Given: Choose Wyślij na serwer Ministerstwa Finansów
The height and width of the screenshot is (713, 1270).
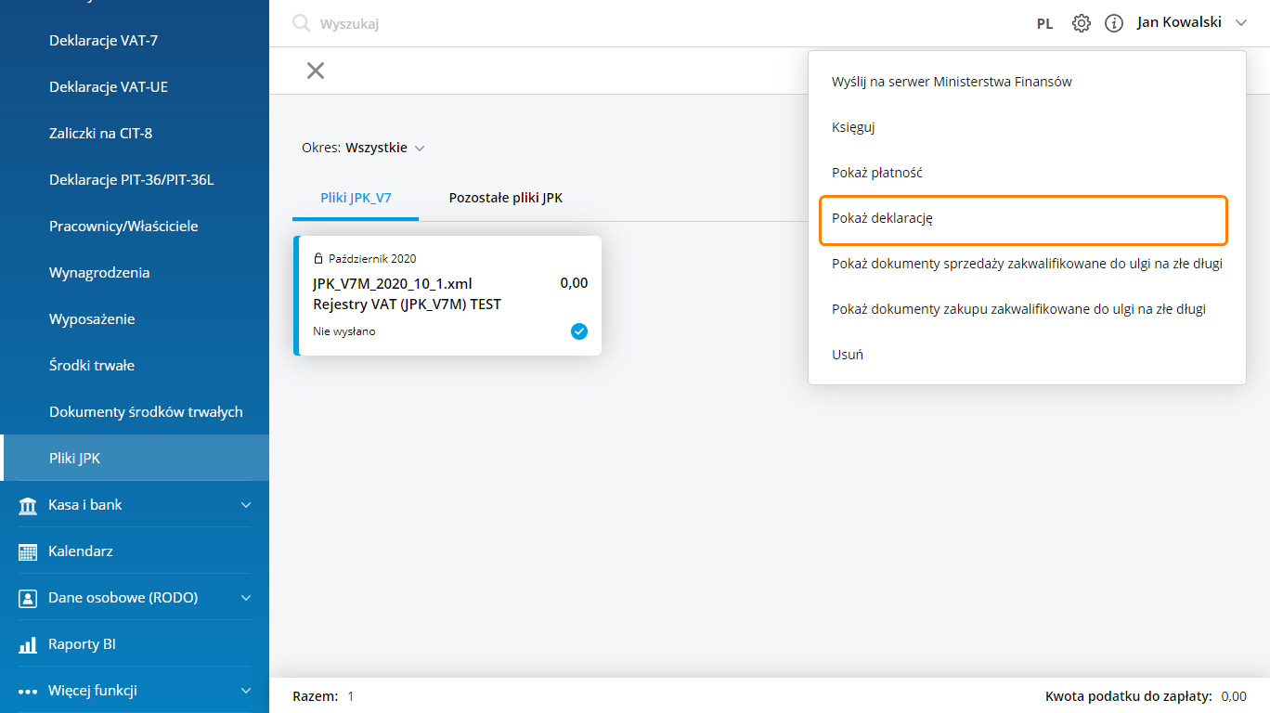Looking at the screenshot, I should tap(952, 82).
